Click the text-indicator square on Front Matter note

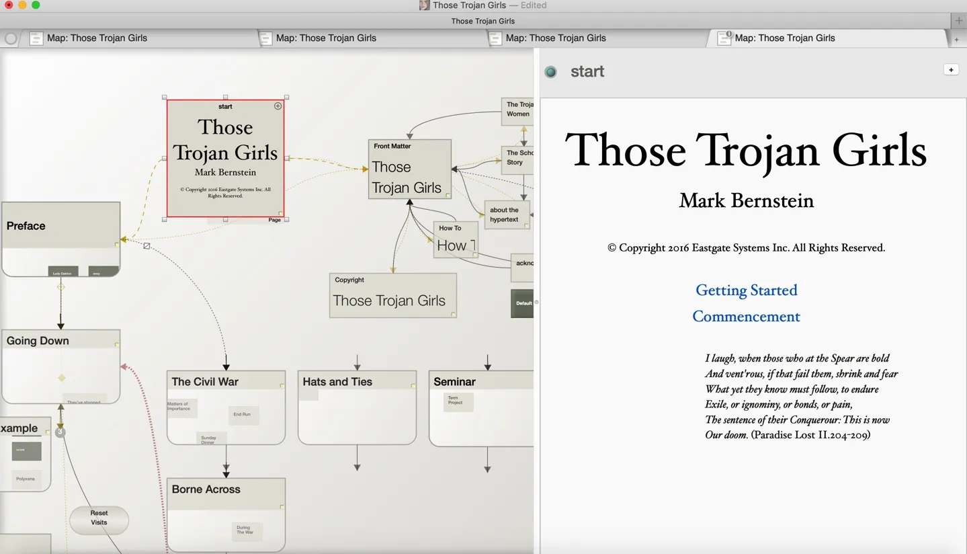coord(448,195)
